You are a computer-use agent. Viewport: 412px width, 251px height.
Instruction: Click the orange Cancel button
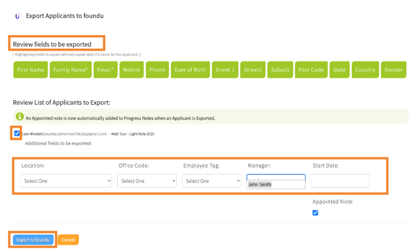click(69, 240)
